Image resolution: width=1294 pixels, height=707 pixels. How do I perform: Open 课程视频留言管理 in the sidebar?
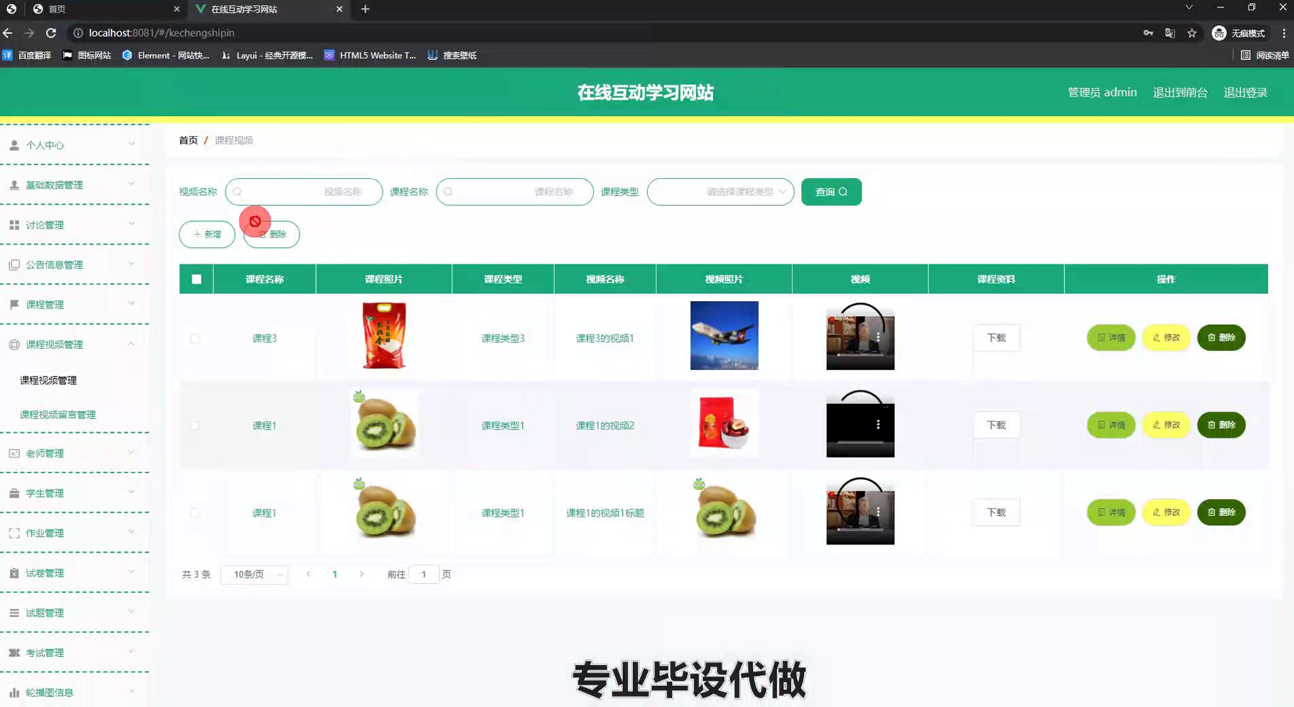58,415
